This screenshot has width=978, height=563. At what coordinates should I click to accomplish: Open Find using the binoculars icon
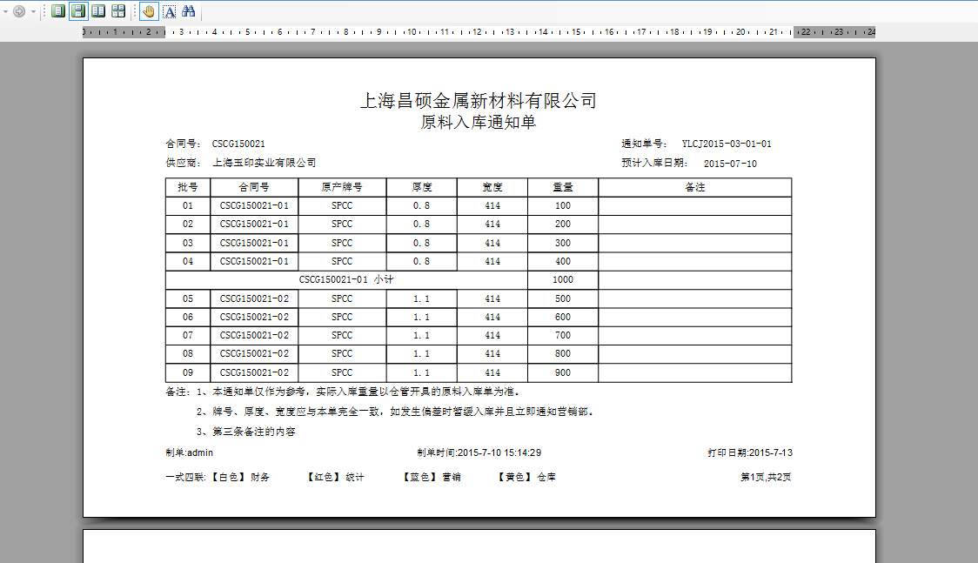tap(189, 10)
